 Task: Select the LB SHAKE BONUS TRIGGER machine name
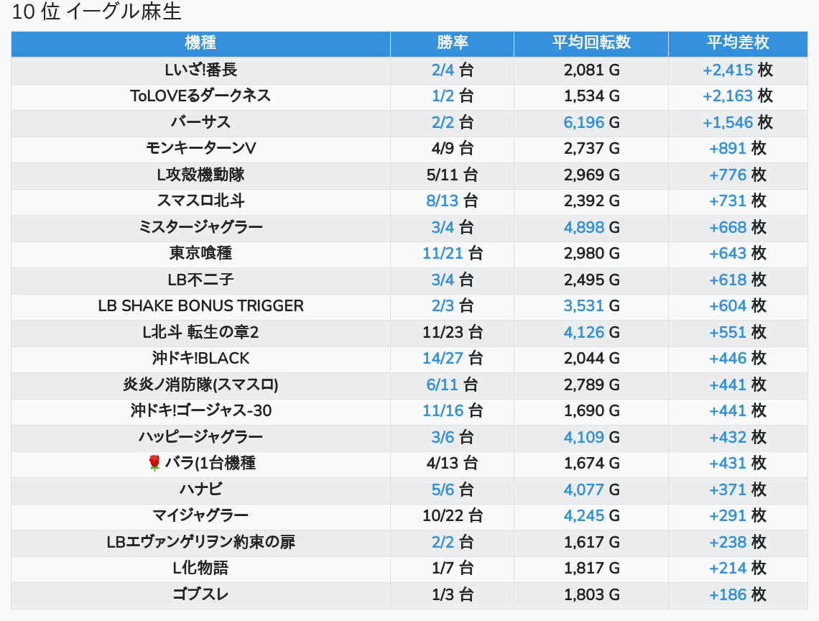(200, 306)
